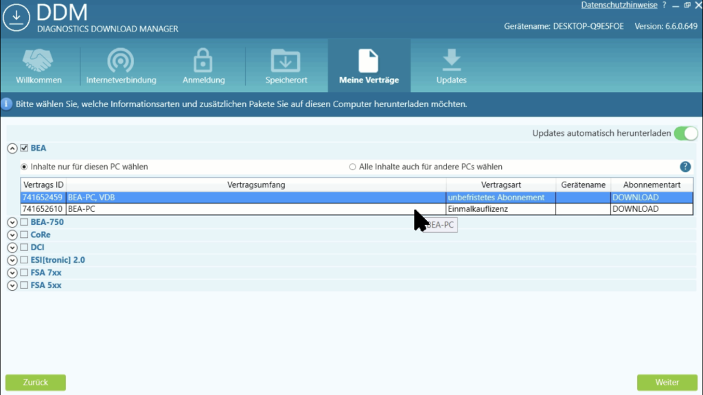Expand the FSA 5xx section
The image size is (703, 395).
pos(12,285)
